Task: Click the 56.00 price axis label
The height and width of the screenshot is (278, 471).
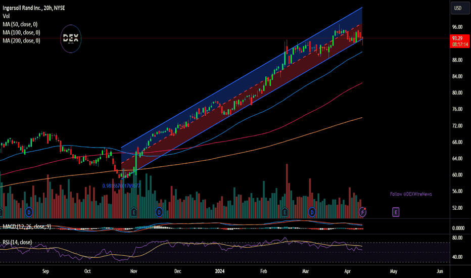Action: pyautogui.click(x=457, y=191)
